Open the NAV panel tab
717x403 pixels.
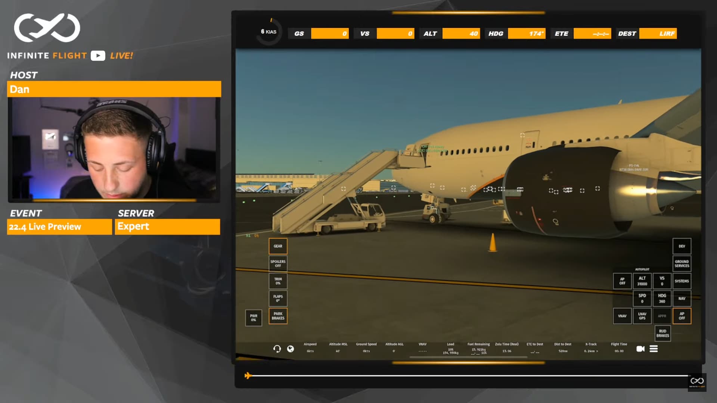[682, 299]
